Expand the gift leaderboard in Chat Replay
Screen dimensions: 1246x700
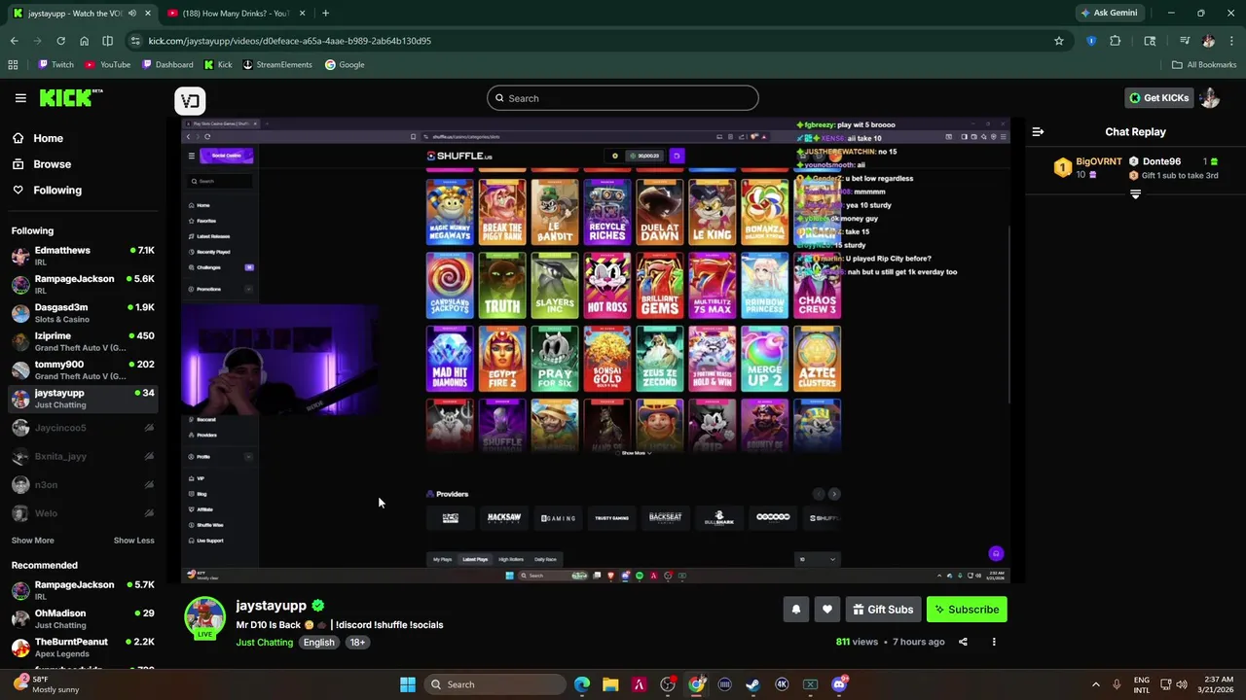point(1135,194)
